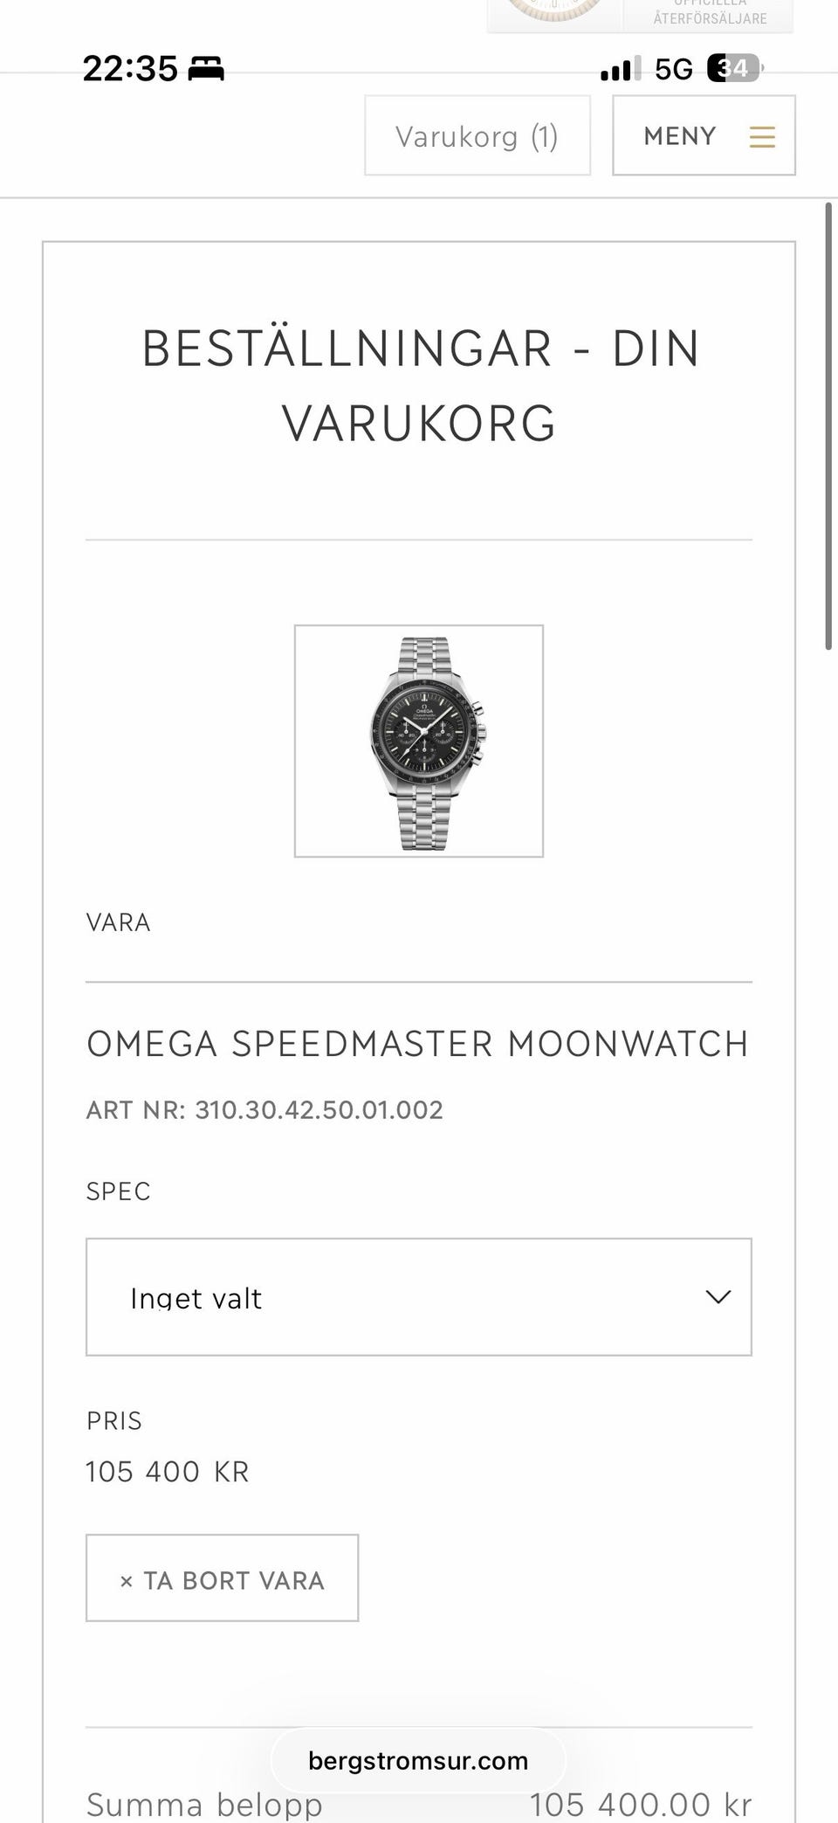This screenshot has height=1823, width=838.
Task: Tap the sleep focus bed icon
Action: pos(206,68)
